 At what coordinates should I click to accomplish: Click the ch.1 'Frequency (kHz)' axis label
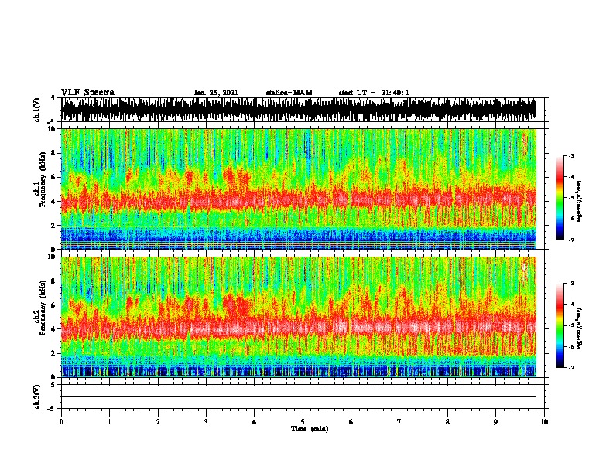click(x=43, y=180)
